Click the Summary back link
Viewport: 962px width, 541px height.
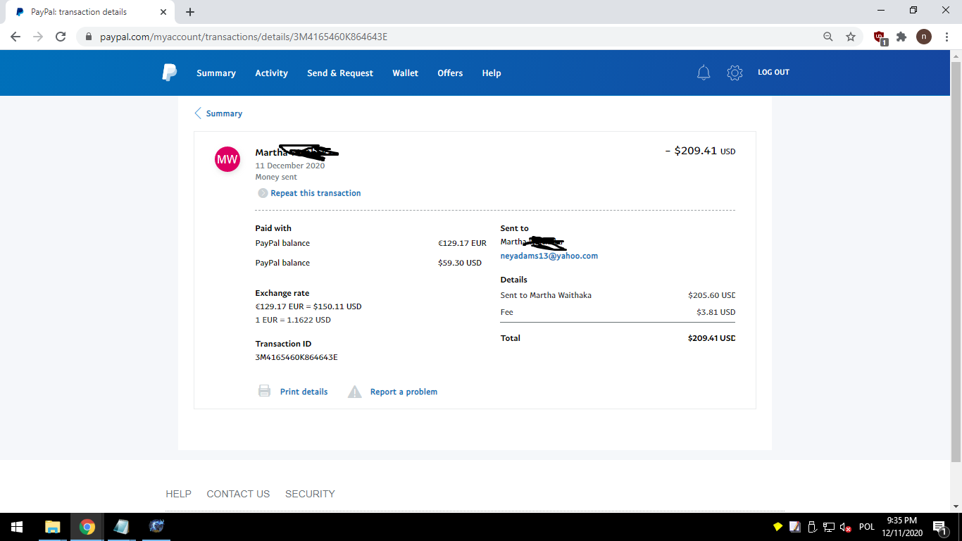point(224,113)
